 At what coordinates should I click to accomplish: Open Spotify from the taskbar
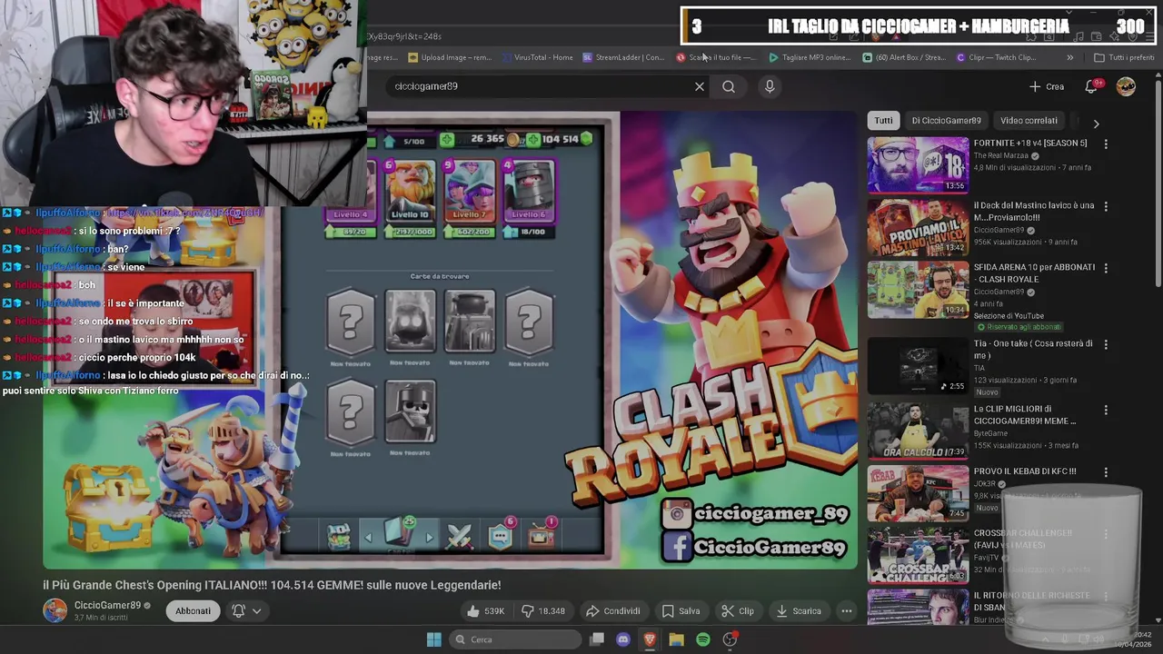point(702,639)
